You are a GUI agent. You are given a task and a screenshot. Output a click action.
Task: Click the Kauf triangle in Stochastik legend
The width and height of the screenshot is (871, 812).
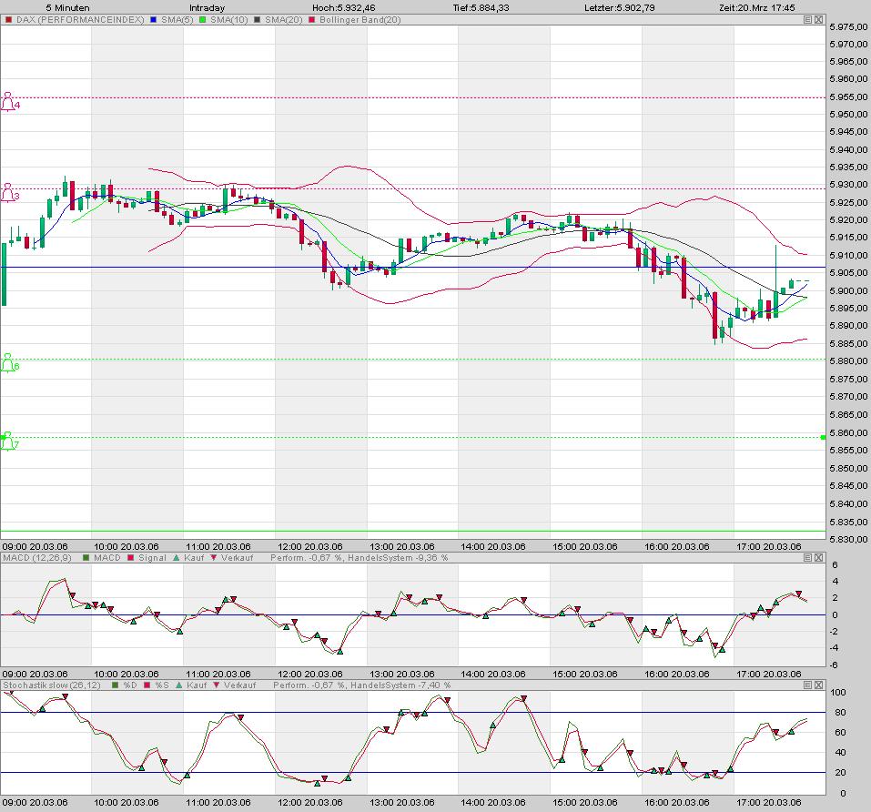pos(179,685)
